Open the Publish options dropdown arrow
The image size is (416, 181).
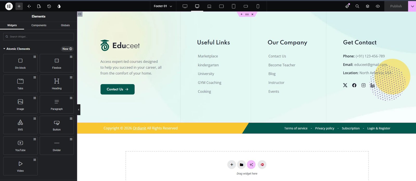[x=412, y=6]
